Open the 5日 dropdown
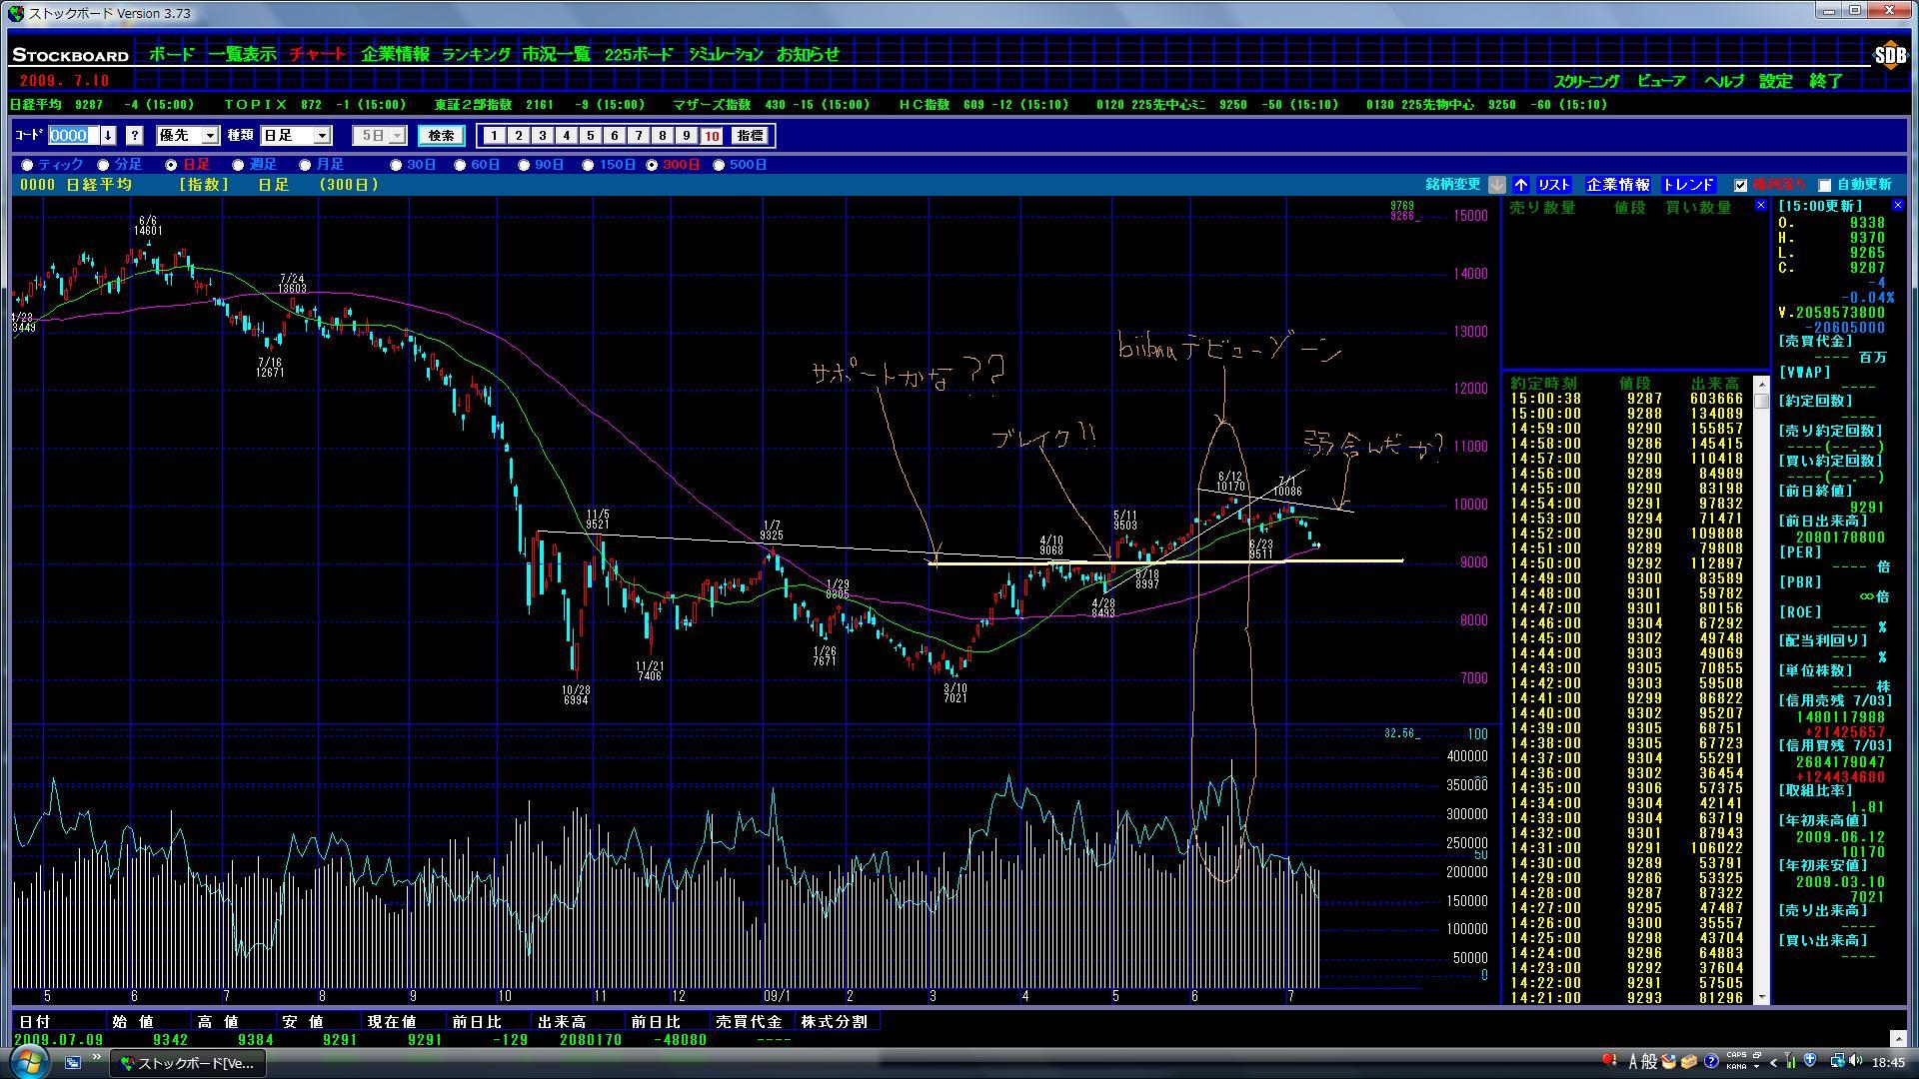The image size is (1919, 1079). point(397,136)
